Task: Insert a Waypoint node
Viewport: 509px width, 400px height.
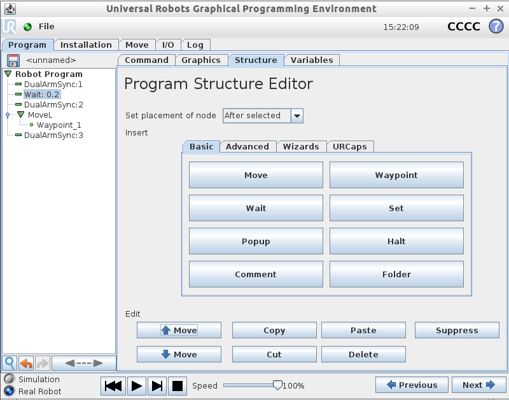Action: tap(396, 175)
